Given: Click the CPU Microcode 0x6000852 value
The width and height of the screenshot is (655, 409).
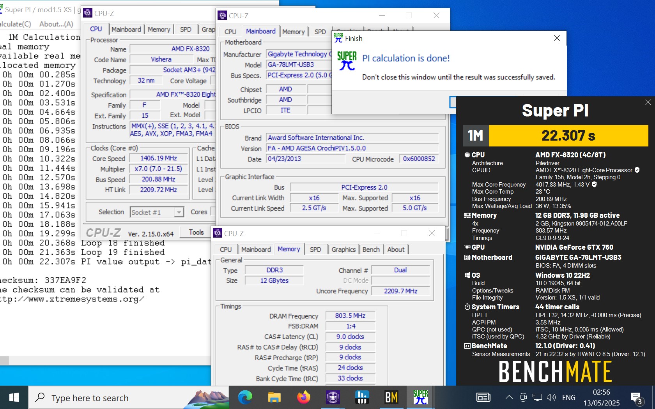Looking at the screenshot, I should tap(419, 159).
